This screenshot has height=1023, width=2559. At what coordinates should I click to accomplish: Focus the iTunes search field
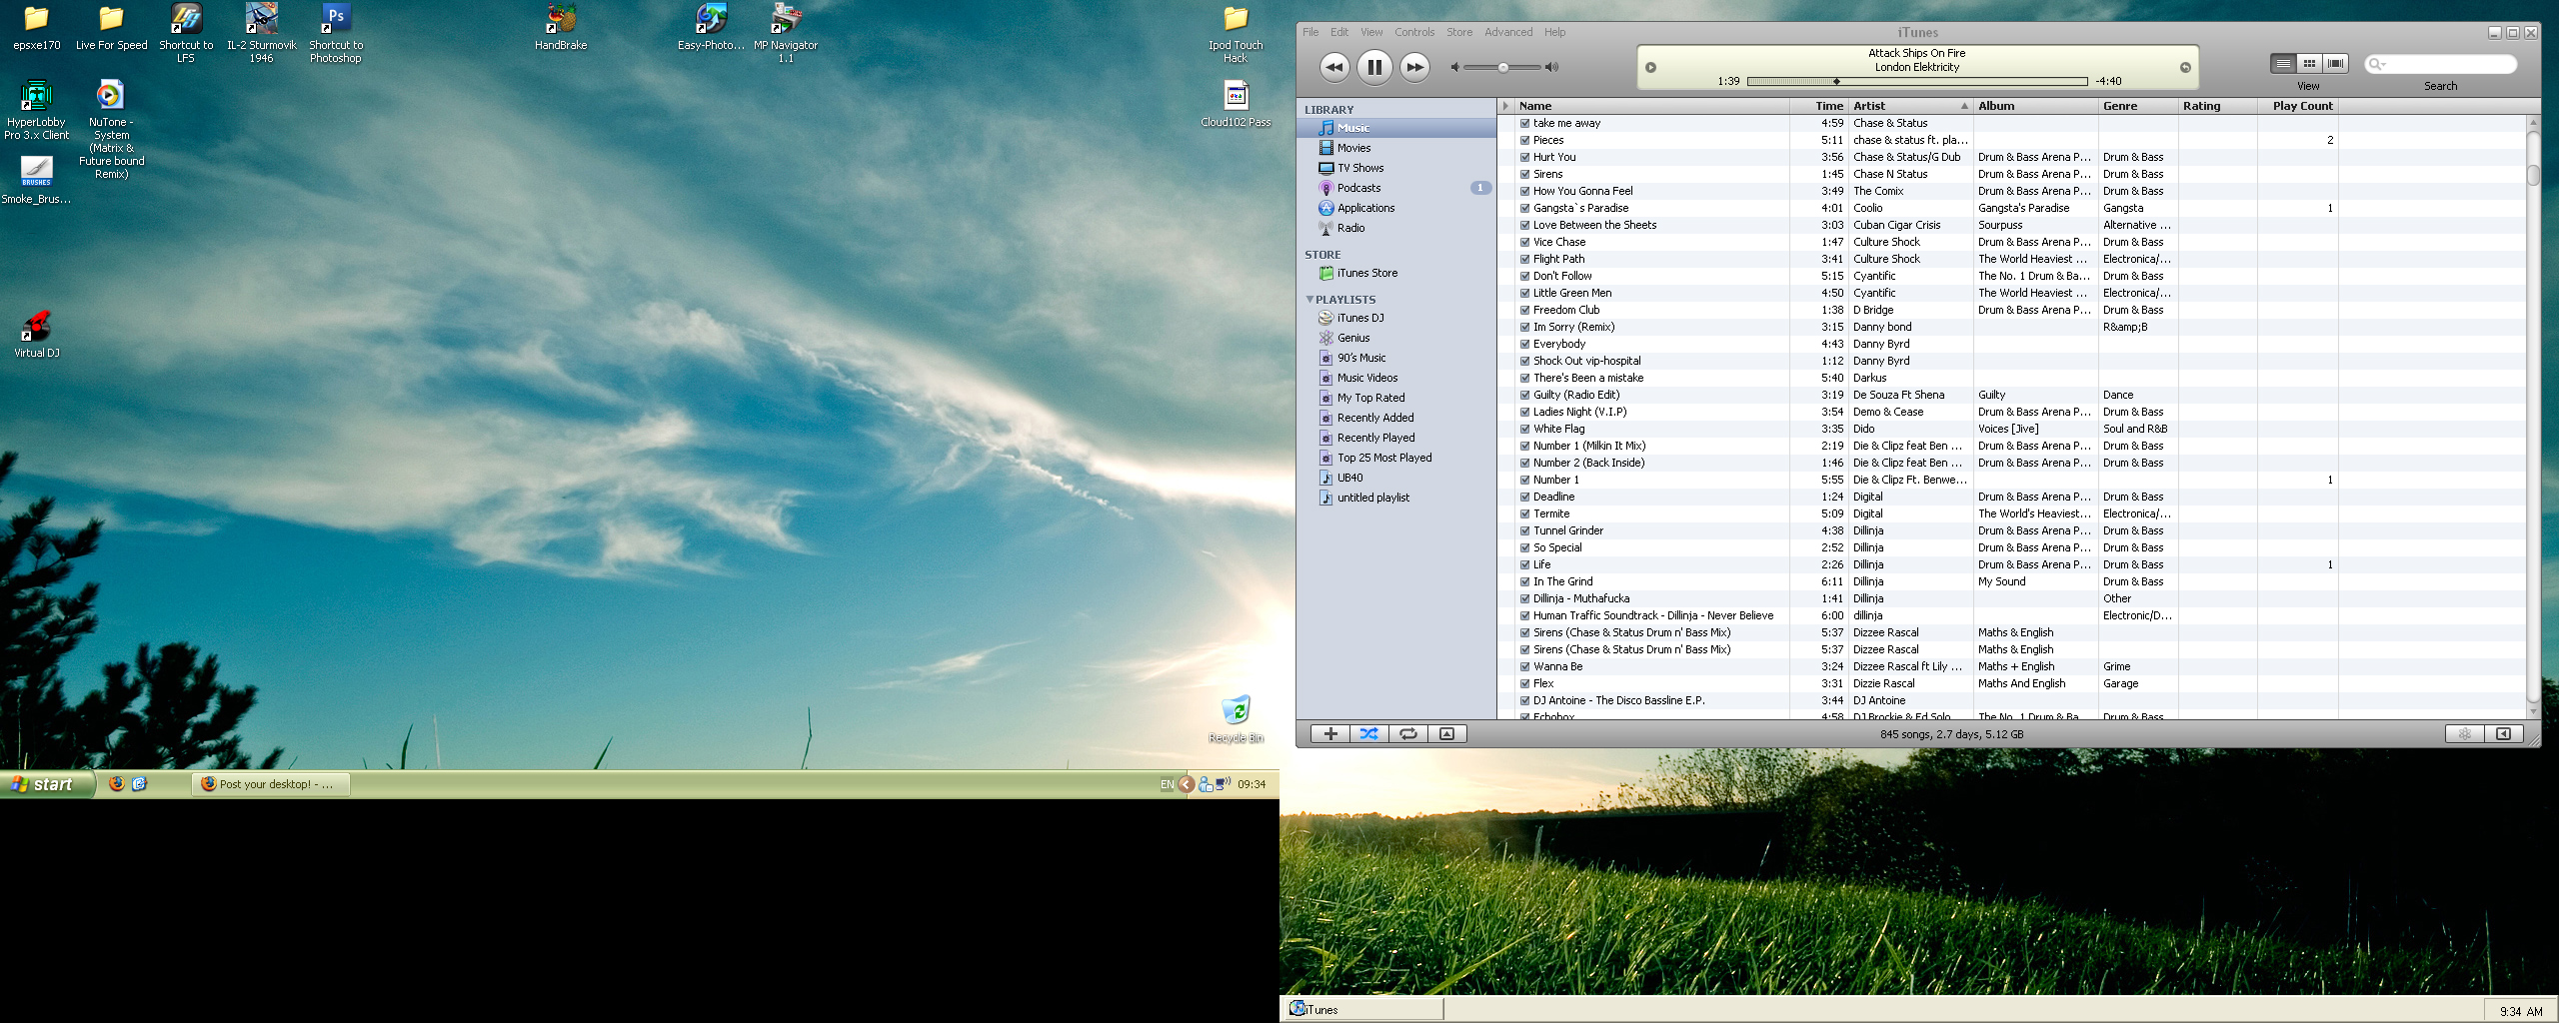click(2440, 64)
